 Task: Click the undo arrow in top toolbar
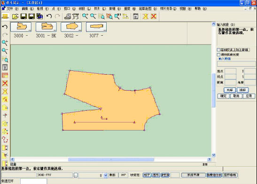click(x=49, y=16)
